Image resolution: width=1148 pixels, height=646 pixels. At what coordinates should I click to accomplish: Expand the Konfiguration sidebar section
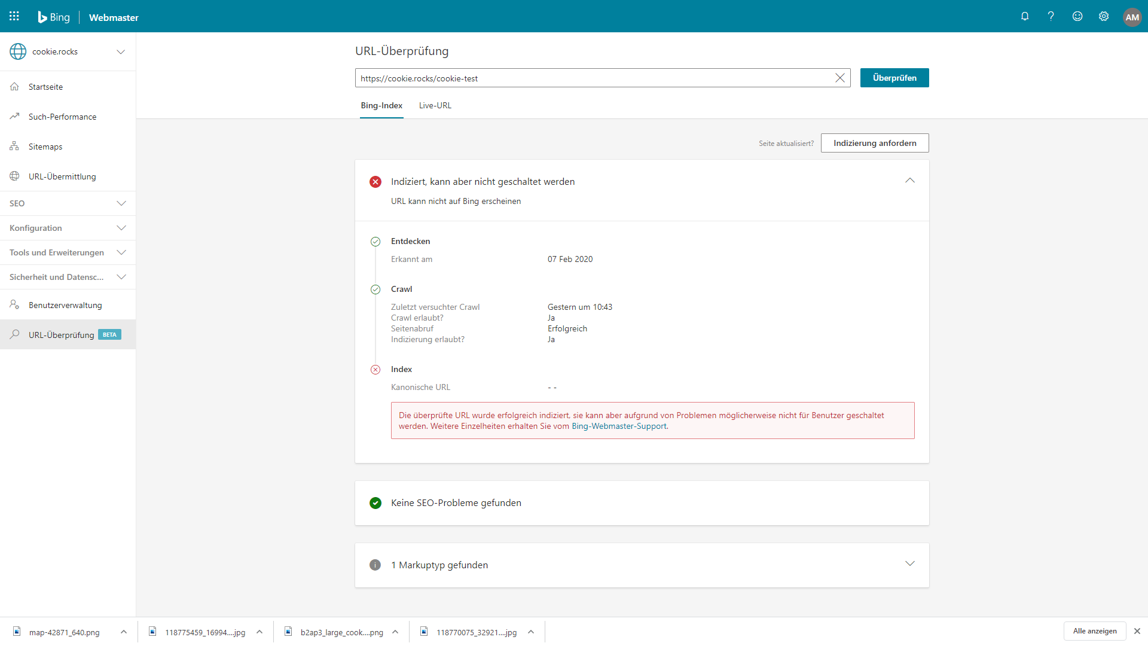[x=121, y=228]
